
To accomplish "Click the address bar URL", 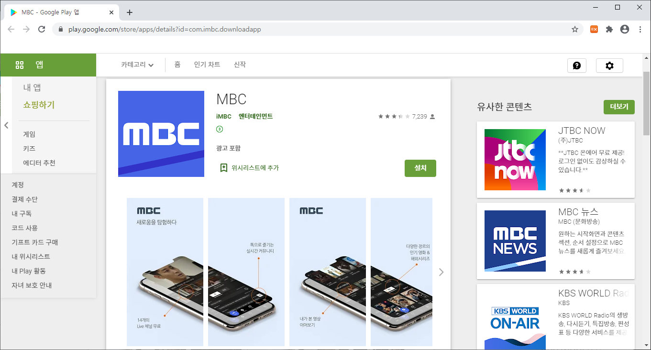I will coord(165,29).
